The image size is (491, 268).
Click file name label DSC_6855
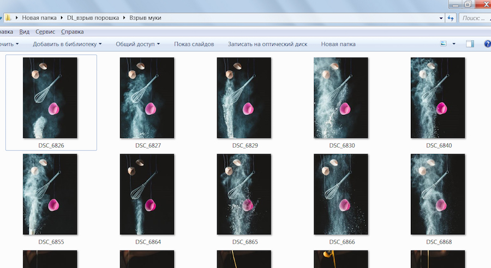point(51,242)
